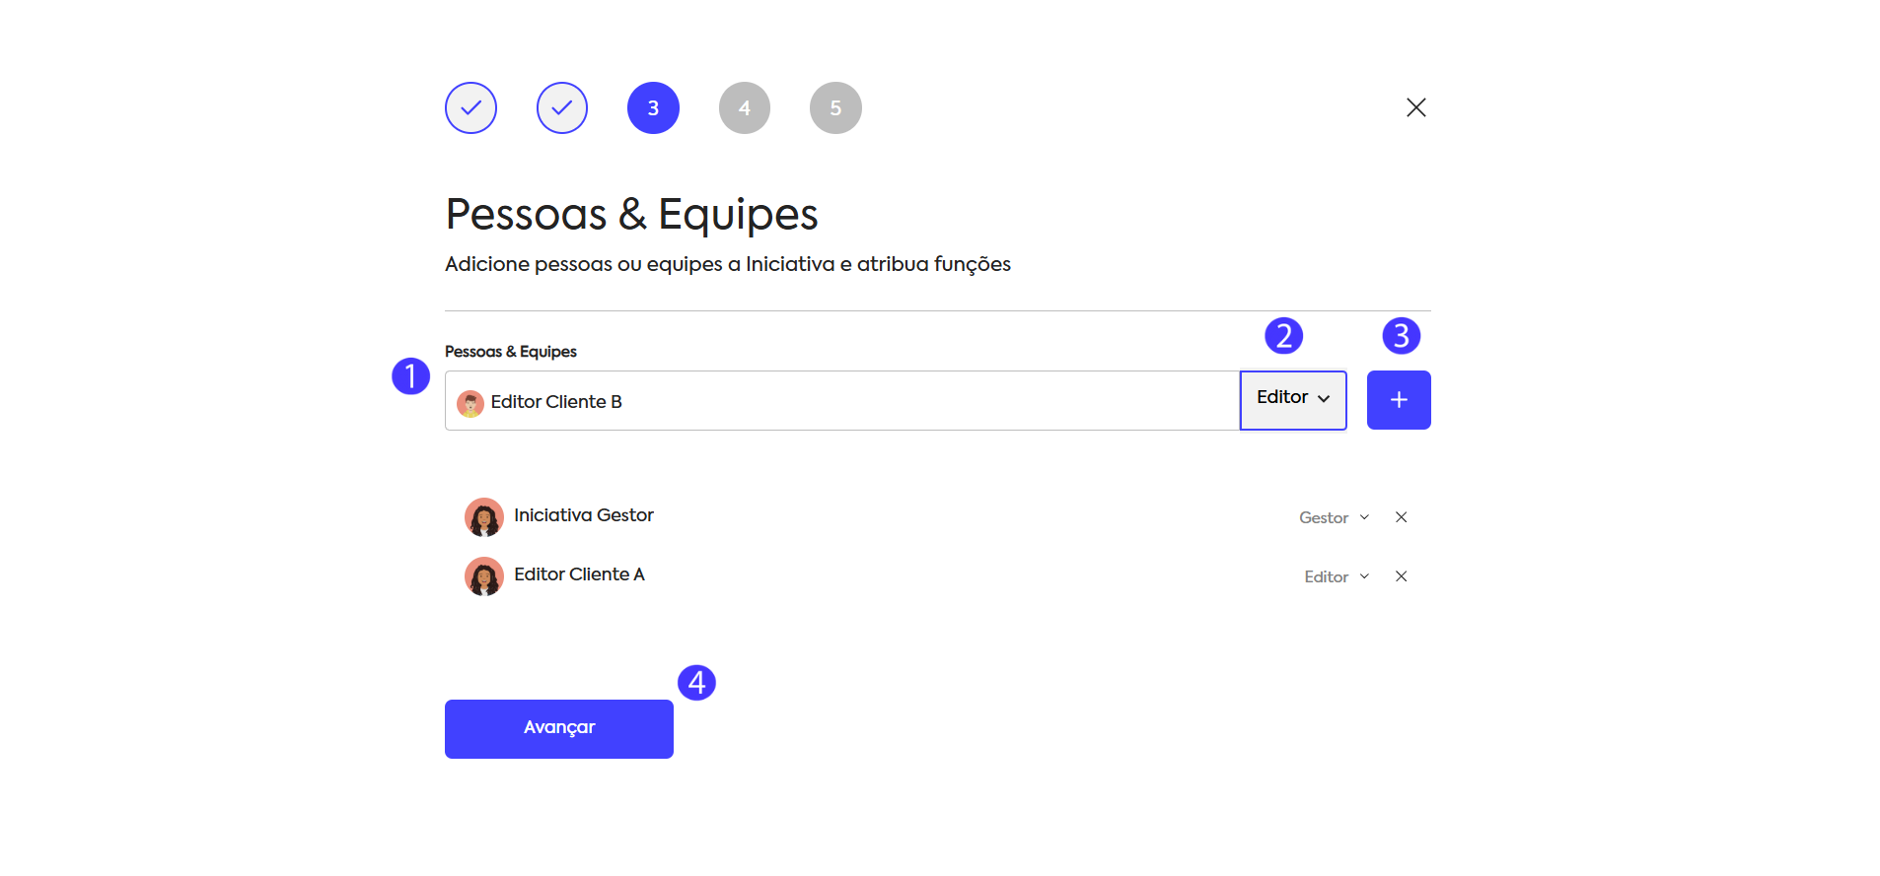Click the Editor Cliente A avatar

484,576
